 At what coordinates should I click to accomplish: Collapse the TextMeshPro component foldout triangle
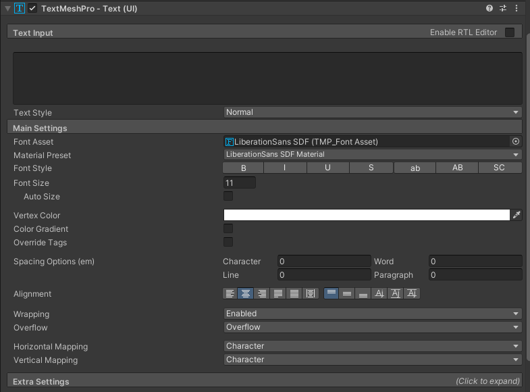[x=7, y=9]
